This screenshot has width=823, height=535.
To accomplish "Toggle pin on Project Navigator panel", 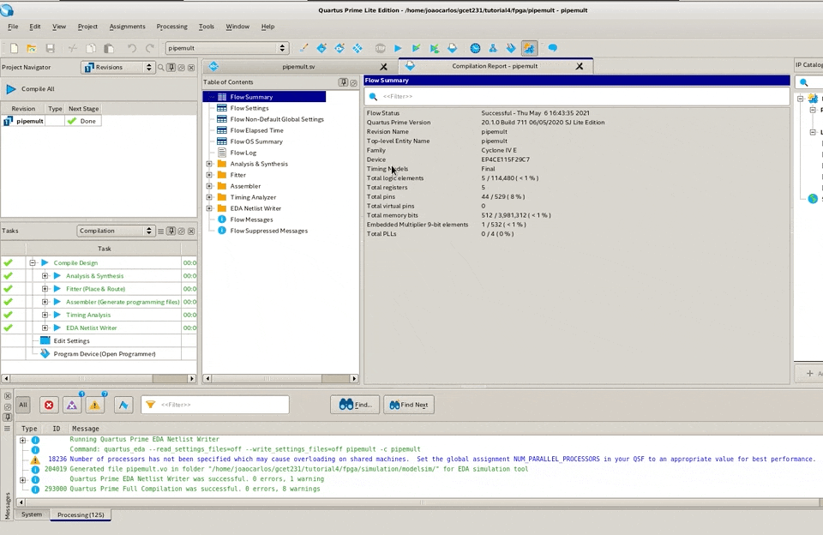I will click(171, 68).
